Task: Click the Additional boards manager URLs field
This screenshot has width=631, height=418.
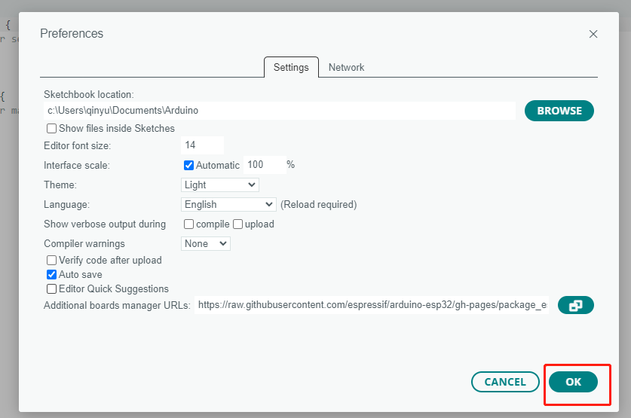Action: 372,305
